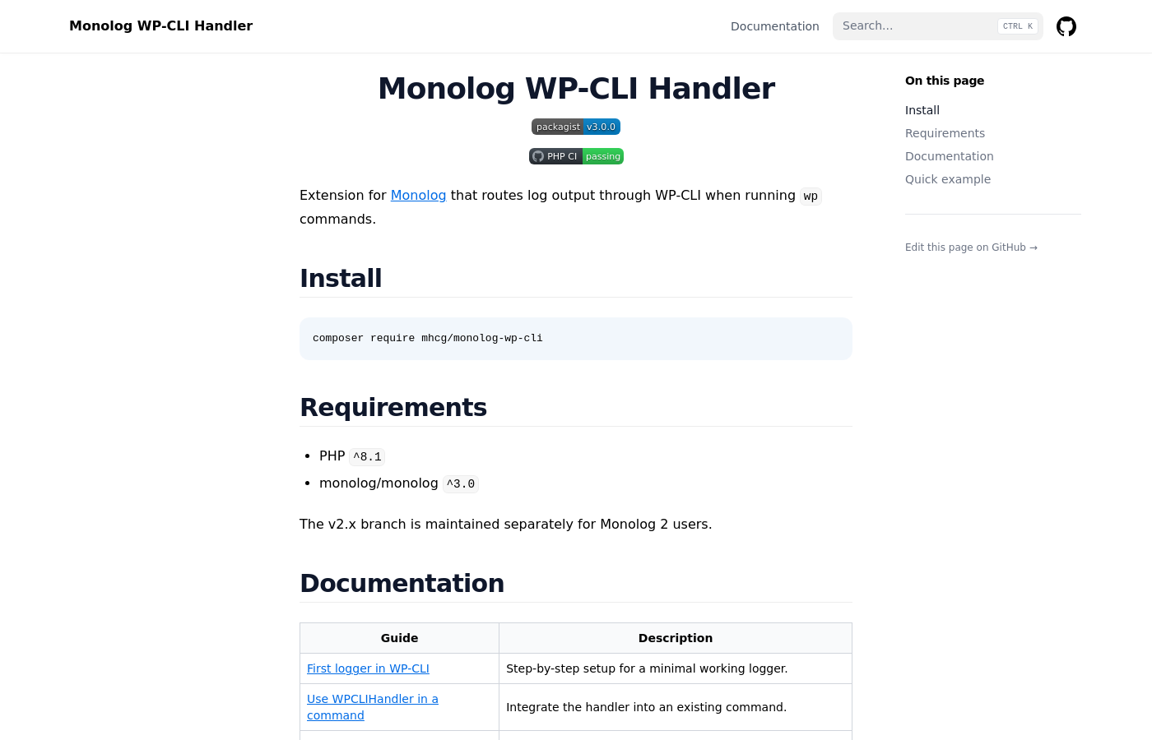Screen dimensions: 1152x740
Task: Click the On this page label
Action: [x=945, y=81]
